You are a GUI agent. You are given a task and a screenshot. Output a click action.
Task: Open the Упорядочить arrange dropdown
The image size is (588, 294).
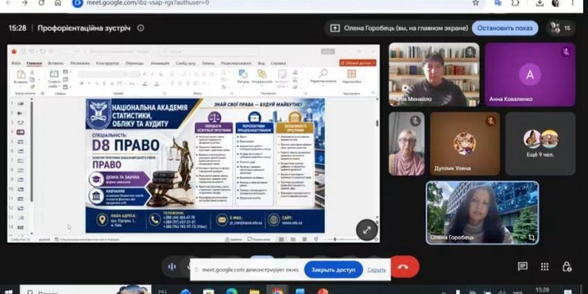[262, 76]
